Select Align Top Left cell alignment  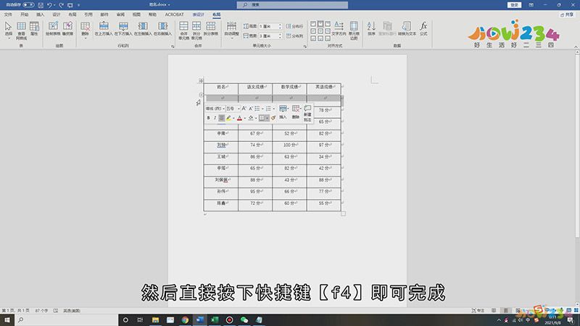click(313, 24)
